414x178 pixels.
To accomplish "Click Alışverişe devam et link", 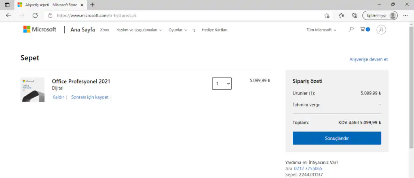I will click(369, 59).
